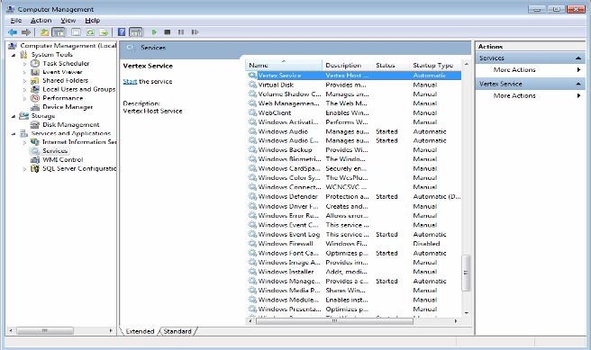
Task: Click the Back arrow toolbar icon
Action: (13, 32)
